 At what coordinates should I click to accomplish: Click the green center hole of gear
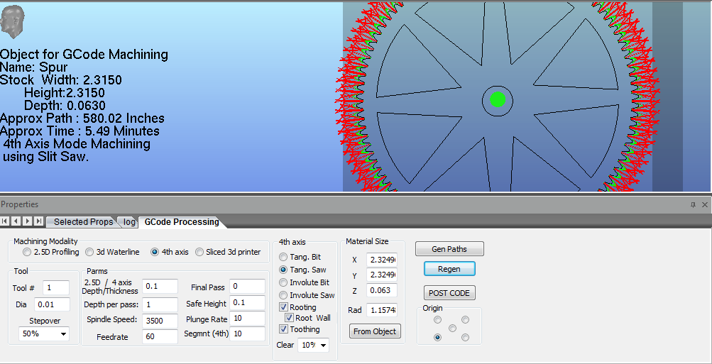click(497, 99)
